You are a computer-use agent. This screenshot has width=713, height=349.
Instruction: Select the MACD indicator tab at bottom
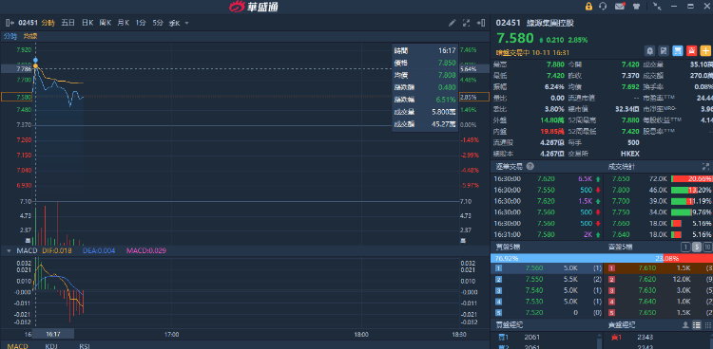click(17, 346)
